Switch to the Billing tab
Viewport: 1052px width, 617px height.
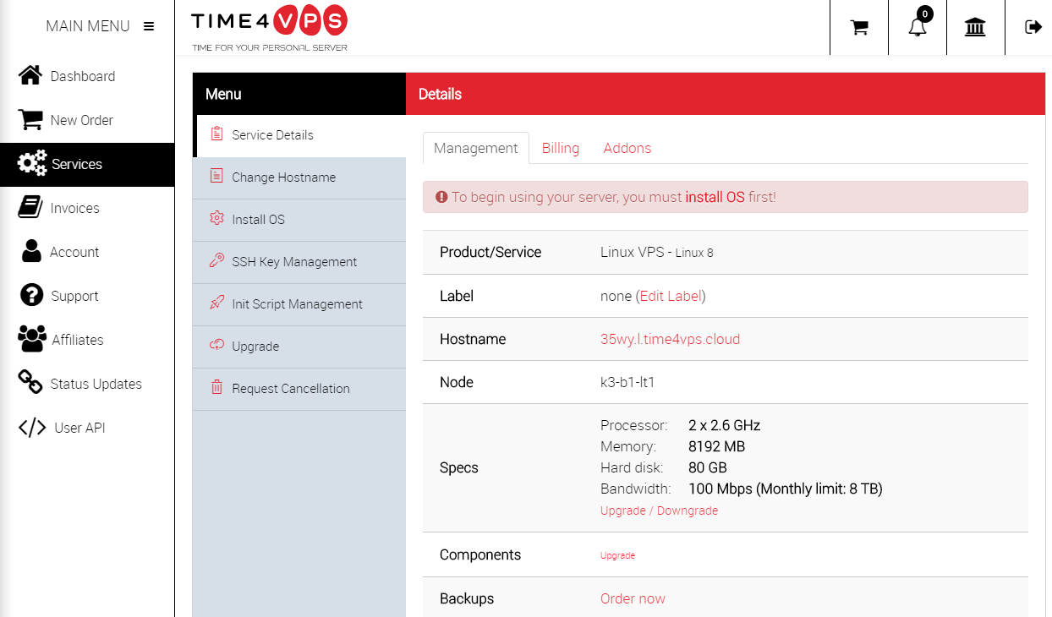click(x=561, y=148)
